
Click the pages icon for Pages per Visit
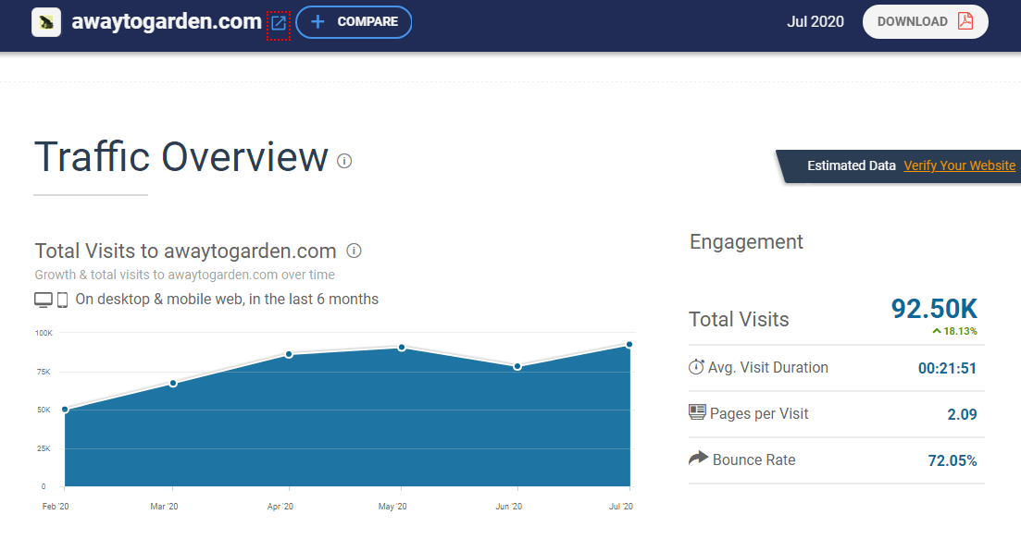point(697,412)
